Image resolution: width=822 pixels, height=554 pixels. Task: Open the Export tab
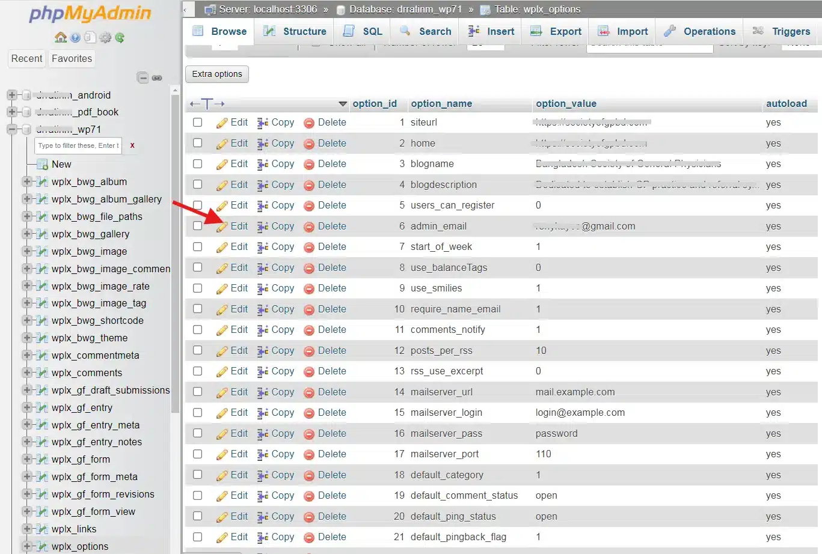click(x=556, y=31)
